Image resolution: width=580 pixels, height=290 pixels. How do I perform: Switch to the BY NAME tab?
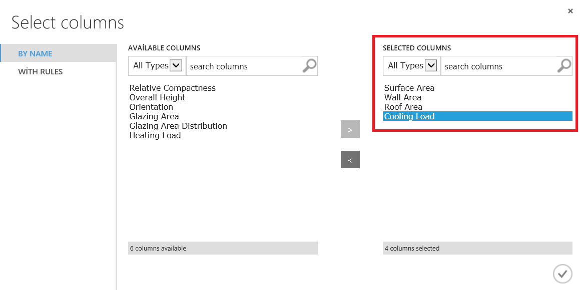[x=36, y=53]
